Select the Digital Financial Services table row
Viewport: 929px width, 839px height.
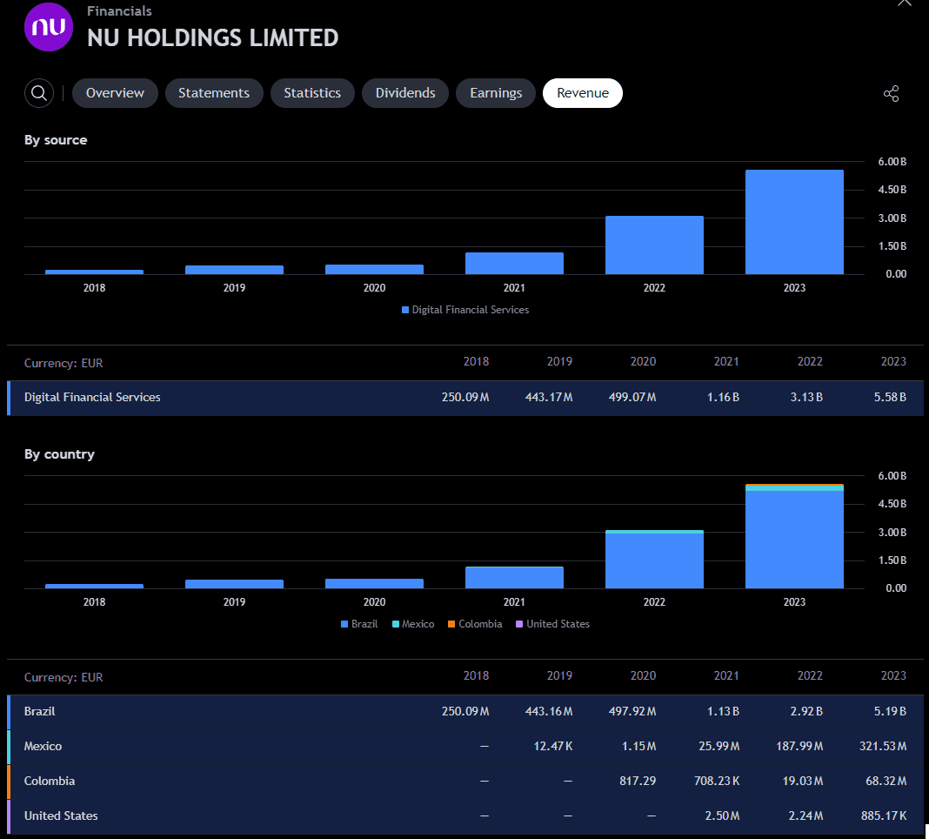click(465, 397)
